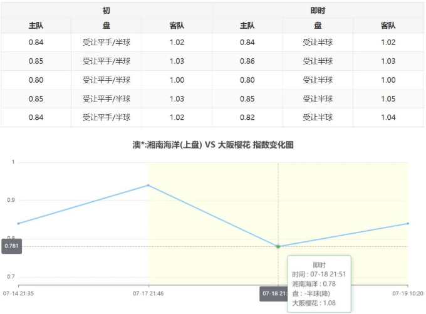Click the 0.80 home odds under 初
Viewport: 426px width, 314px height.
[36, 80]
